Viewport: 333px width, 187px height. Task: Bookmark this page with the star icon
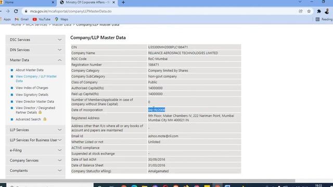[309, 11]
